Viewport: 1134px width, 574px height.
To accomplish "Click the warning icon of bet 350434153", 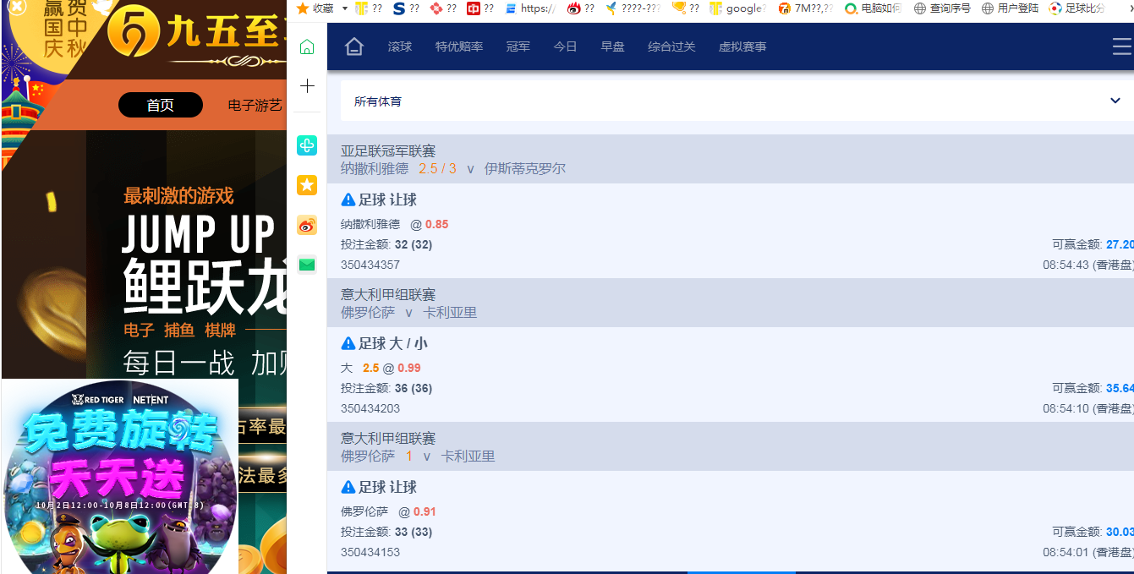I will (348, 487).
